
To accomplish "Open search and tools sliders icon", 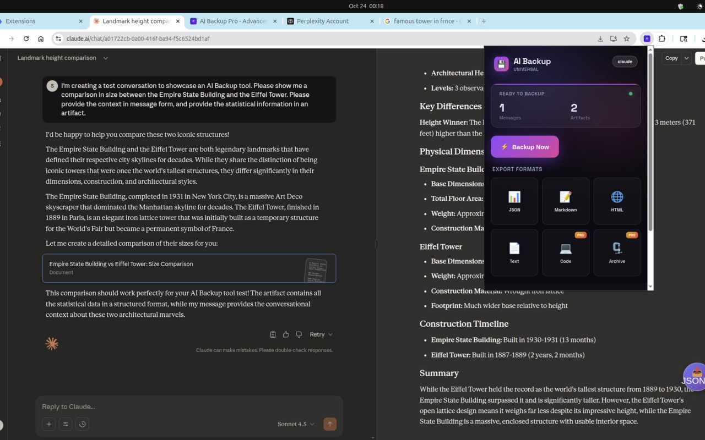I will click(x=66, y=424).
